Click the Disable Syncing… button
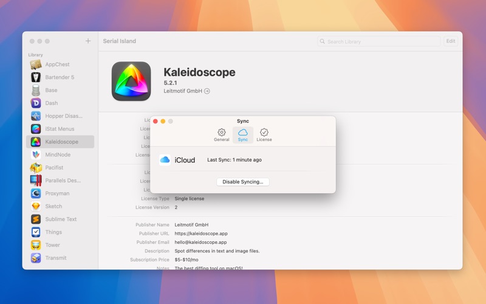This screenshot has width=486, height=304. [x=242, y=182]
